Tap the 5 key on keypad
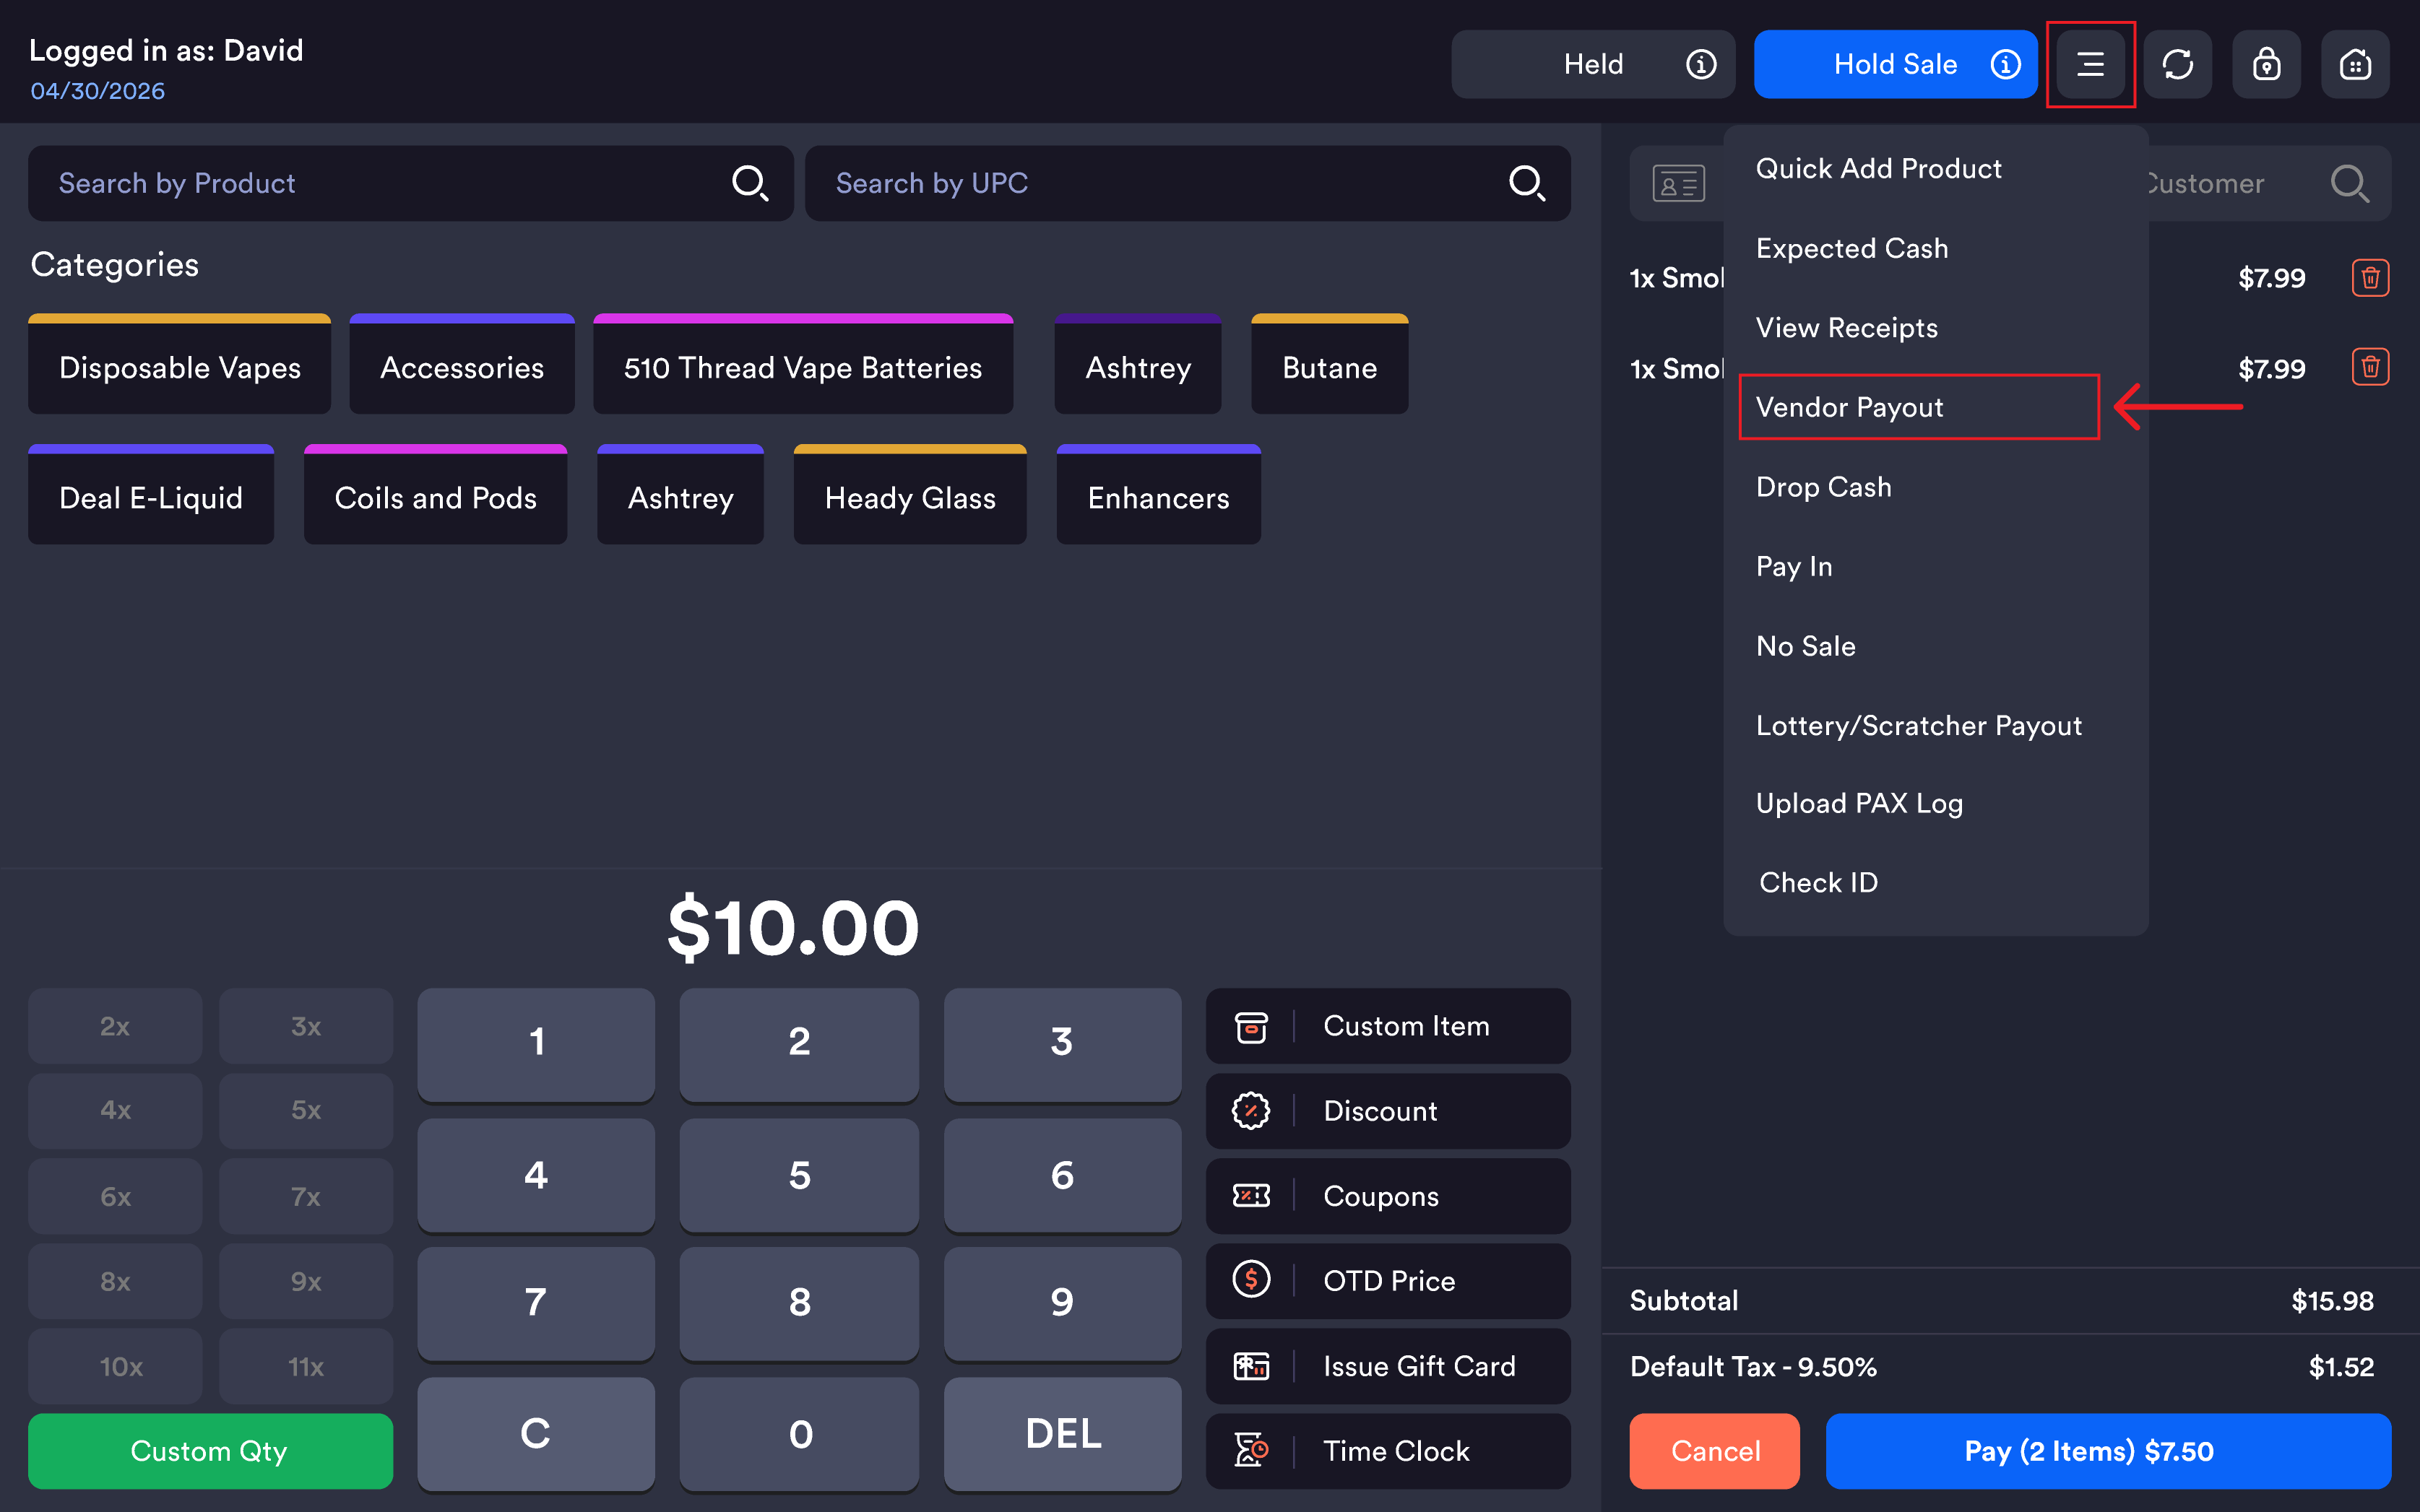Screen dimensions: 2420x1512 800,1175
